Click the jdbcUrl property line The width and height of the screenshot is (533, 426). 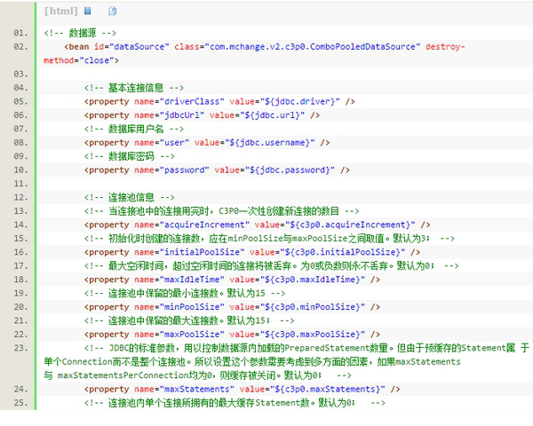pos(202,115)
